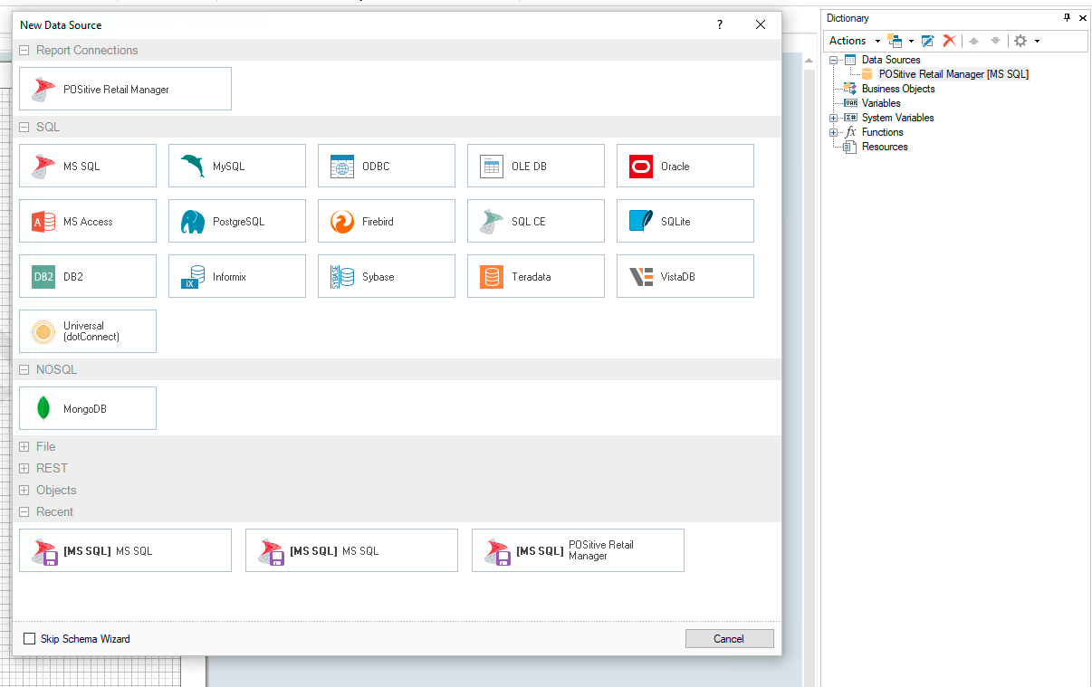Select the Functions tree label
Image resolution: width=1092 pixels, height=687 pixels.
tap(882, 132)
